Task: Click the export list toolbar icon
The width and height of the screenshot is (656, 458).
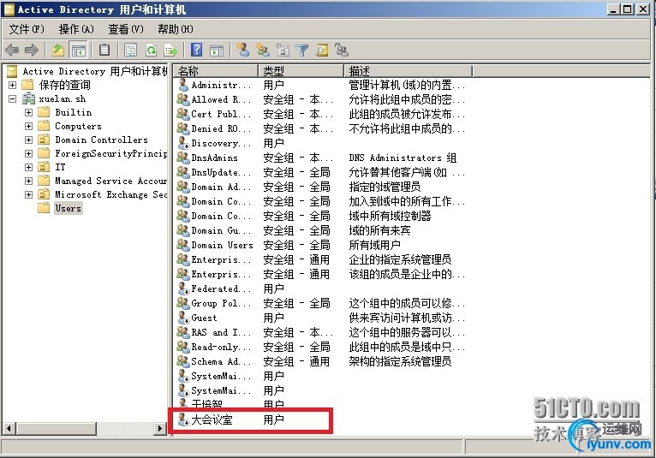Action: coord(170,51)
